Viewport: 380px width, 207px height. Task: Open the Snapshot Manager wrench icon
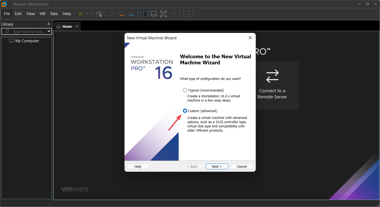coord(131,14)
